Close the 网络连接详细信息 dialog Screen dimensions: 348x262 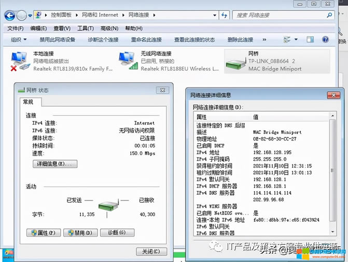point(333,95)
